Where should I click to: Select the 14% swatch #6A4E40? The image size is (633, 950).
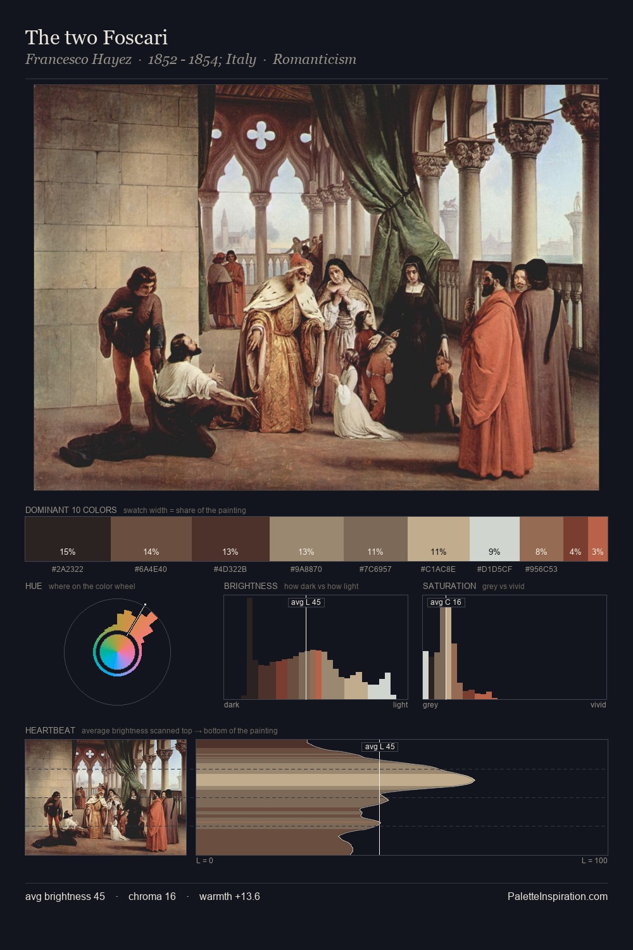coord(151,539)
